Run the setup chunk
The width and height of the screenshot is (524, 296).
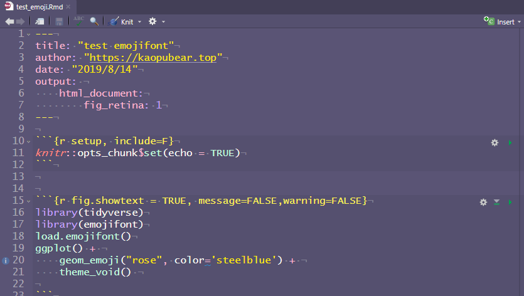pyautogui.click(x=510, y=142)
